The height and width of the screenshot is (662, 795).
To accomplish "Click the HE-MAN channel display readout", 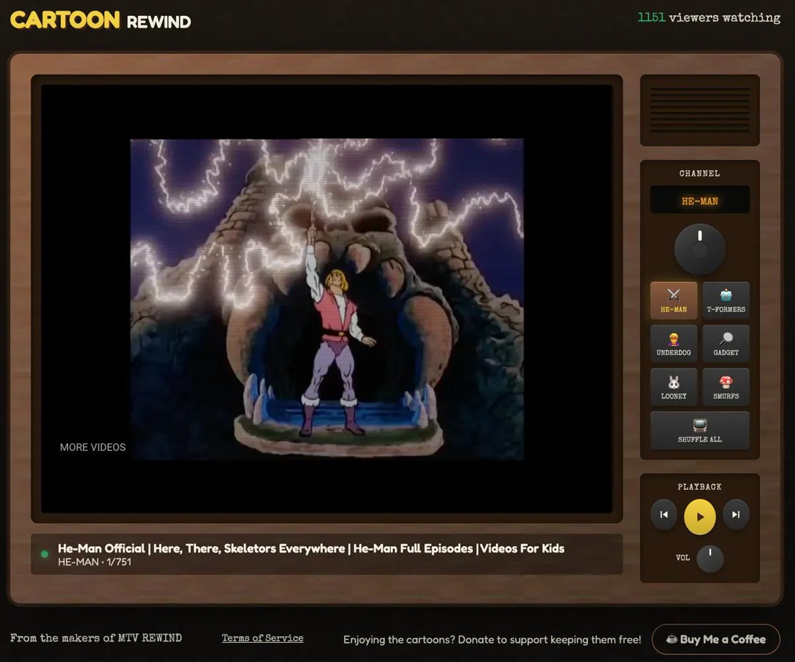I will pyautogui.click(x=700, y=200).
